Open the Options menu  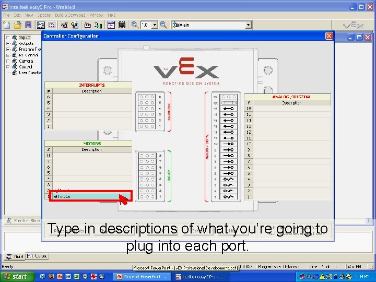pyautogui.click(x=44, y=15)
